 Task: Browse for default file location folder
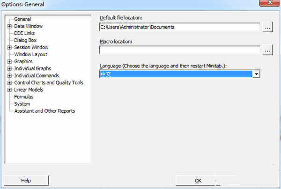pyautogui.click(x=267, y=27)
